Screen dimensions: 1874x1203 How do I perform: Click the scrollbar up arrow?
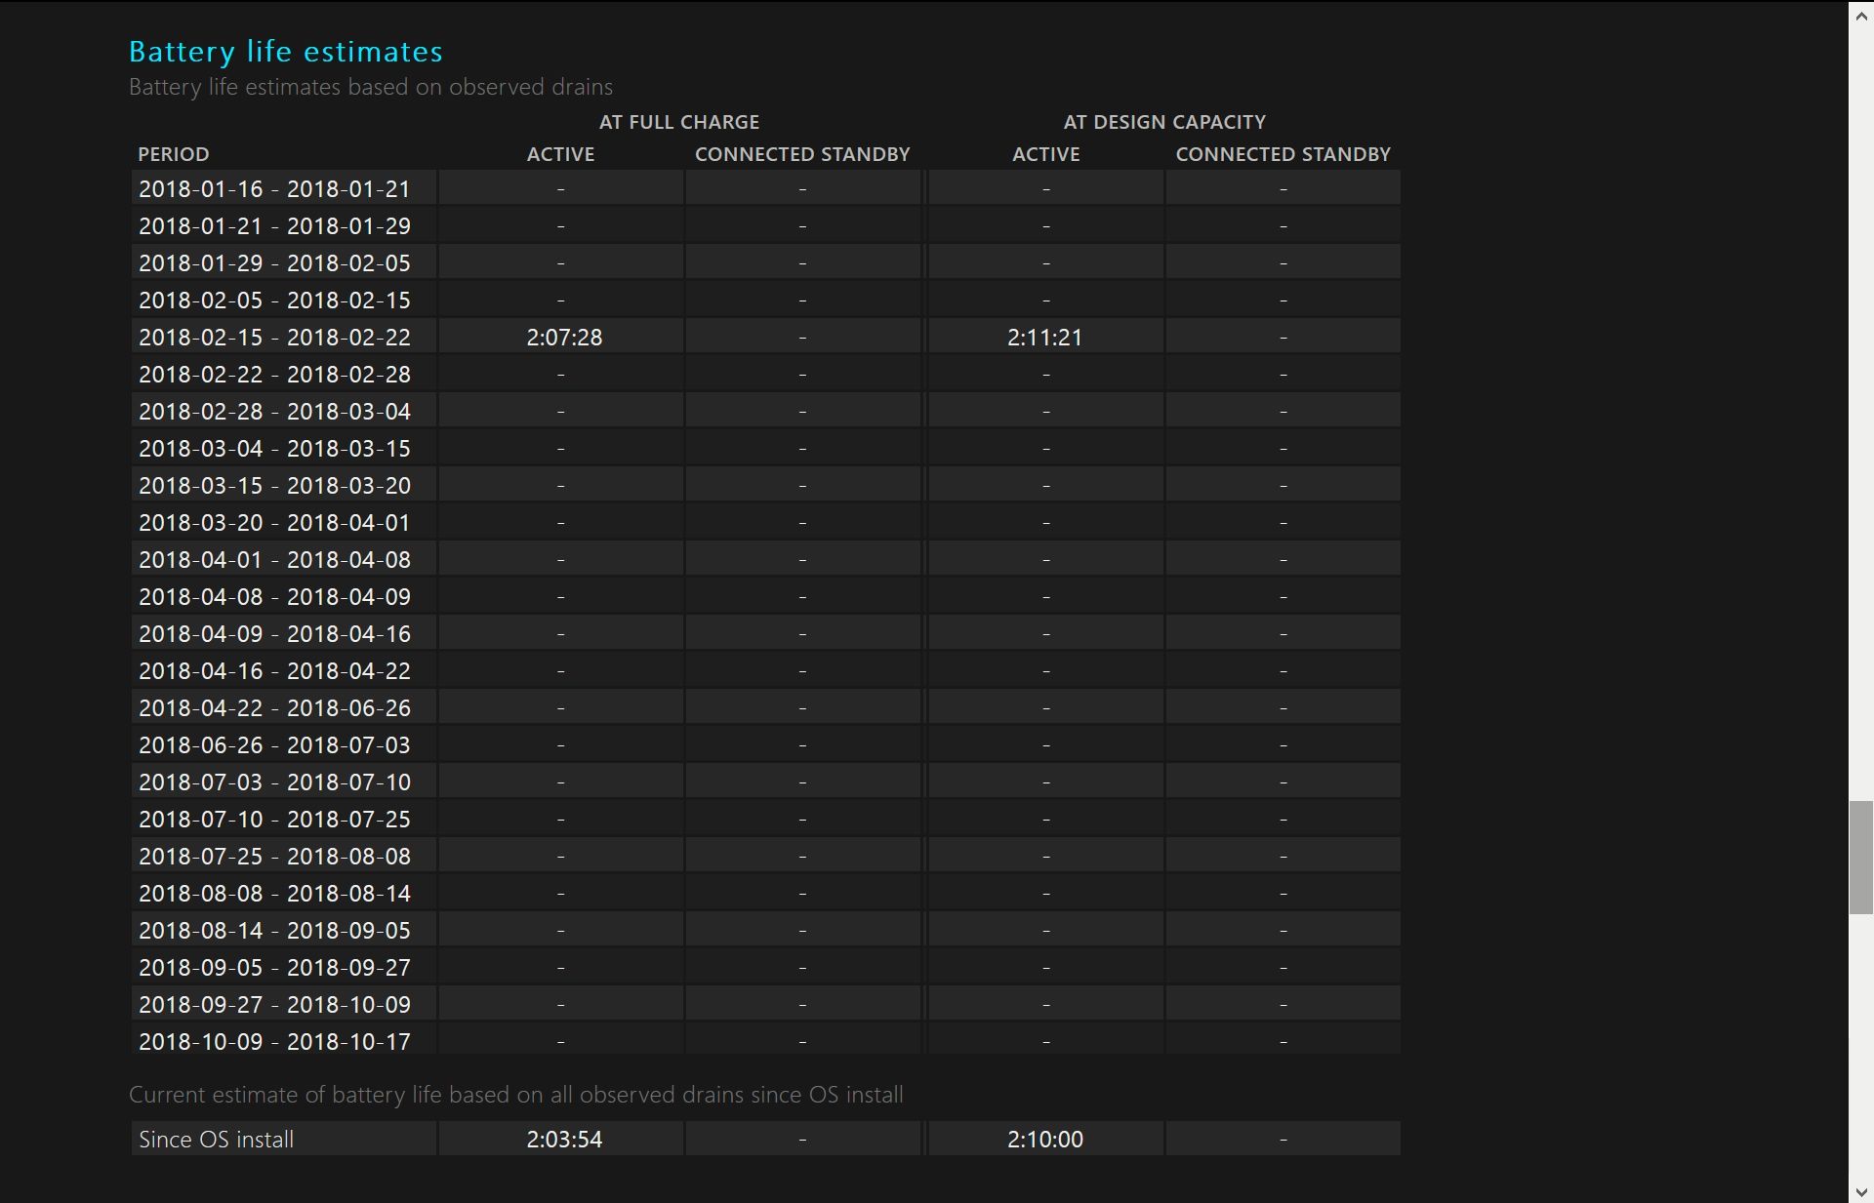point(1861,14)
